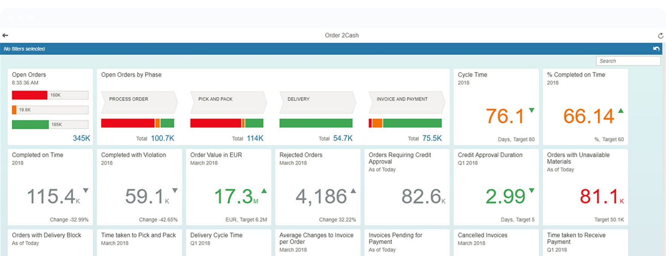Click the back arrow icon
This screenshot has height=256, width=666.
(5, 35)
